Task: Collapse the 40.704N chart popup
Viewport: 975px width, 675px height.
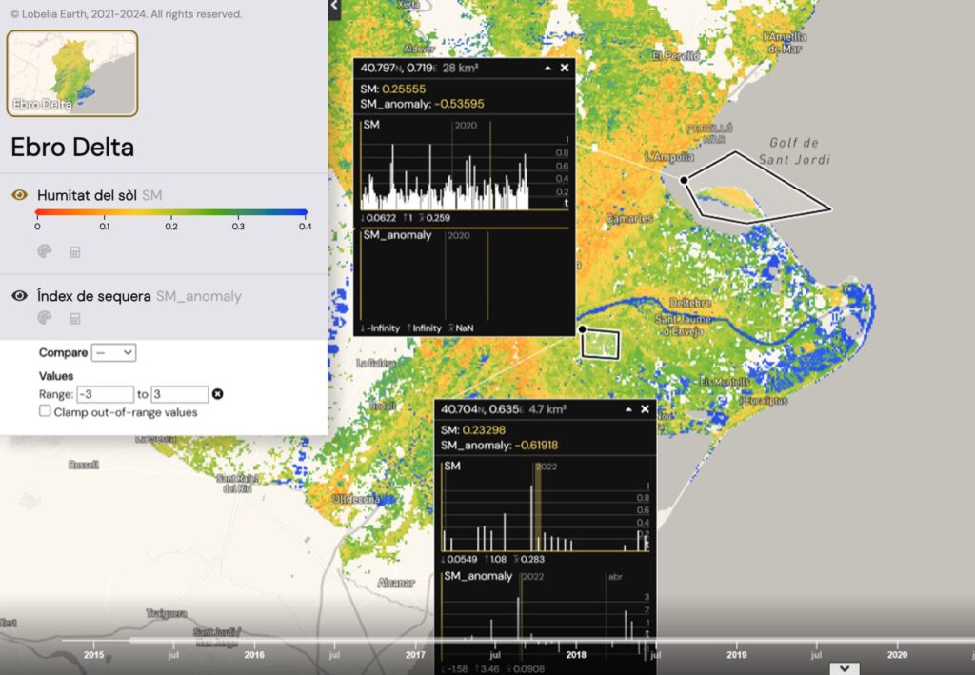Action: [x=627, y=409]
